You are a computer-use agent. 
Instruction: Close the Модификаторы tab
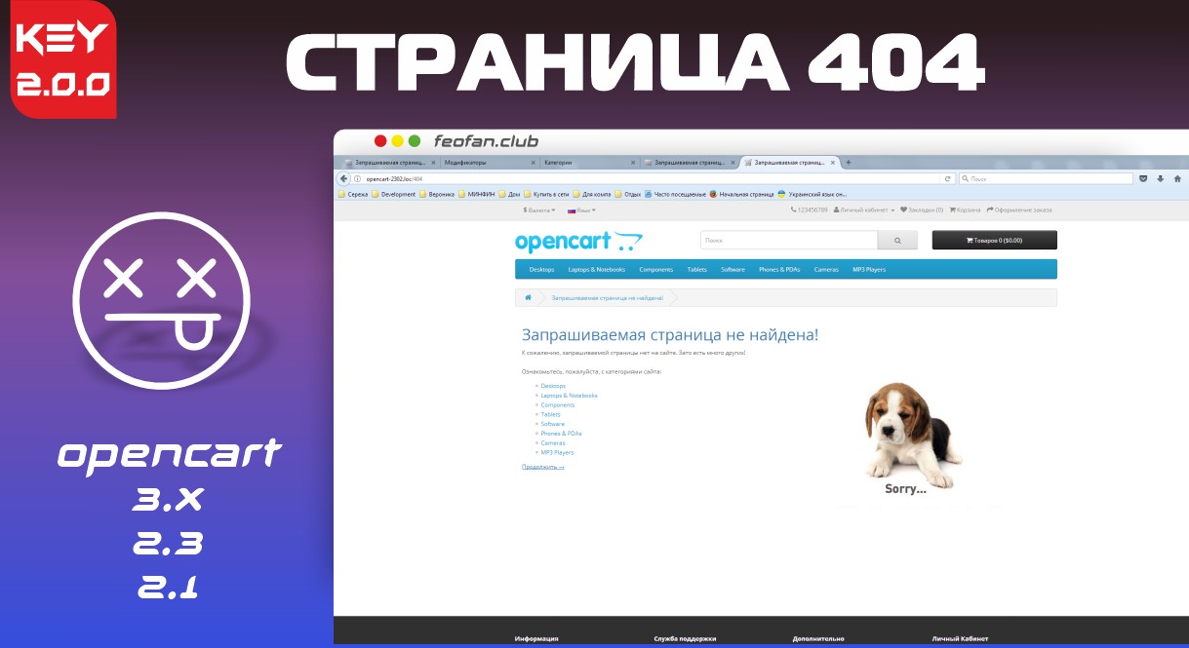click(x=532, y=163)
